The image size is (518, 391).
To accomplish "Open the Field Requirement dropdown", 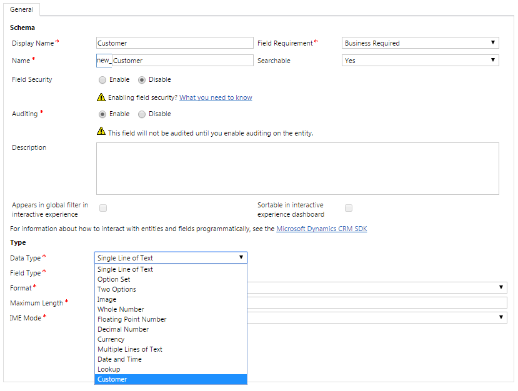I will [x=421, y=43].
